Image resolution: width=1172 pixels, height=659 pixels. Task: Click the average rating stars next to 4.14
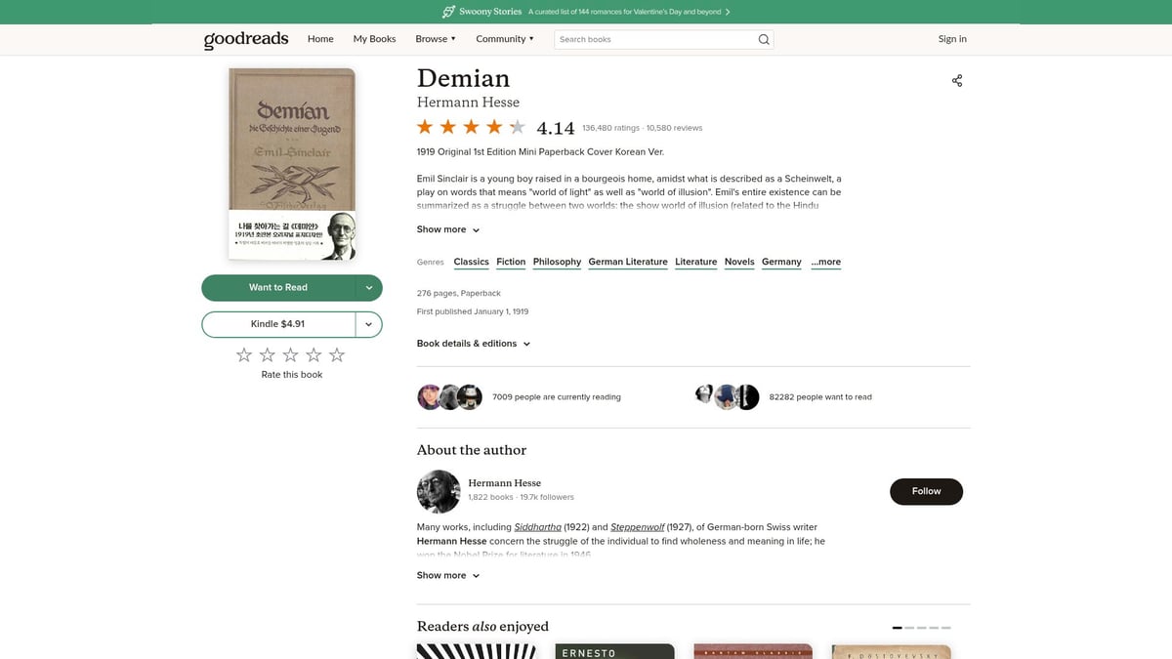click(472, 127)
